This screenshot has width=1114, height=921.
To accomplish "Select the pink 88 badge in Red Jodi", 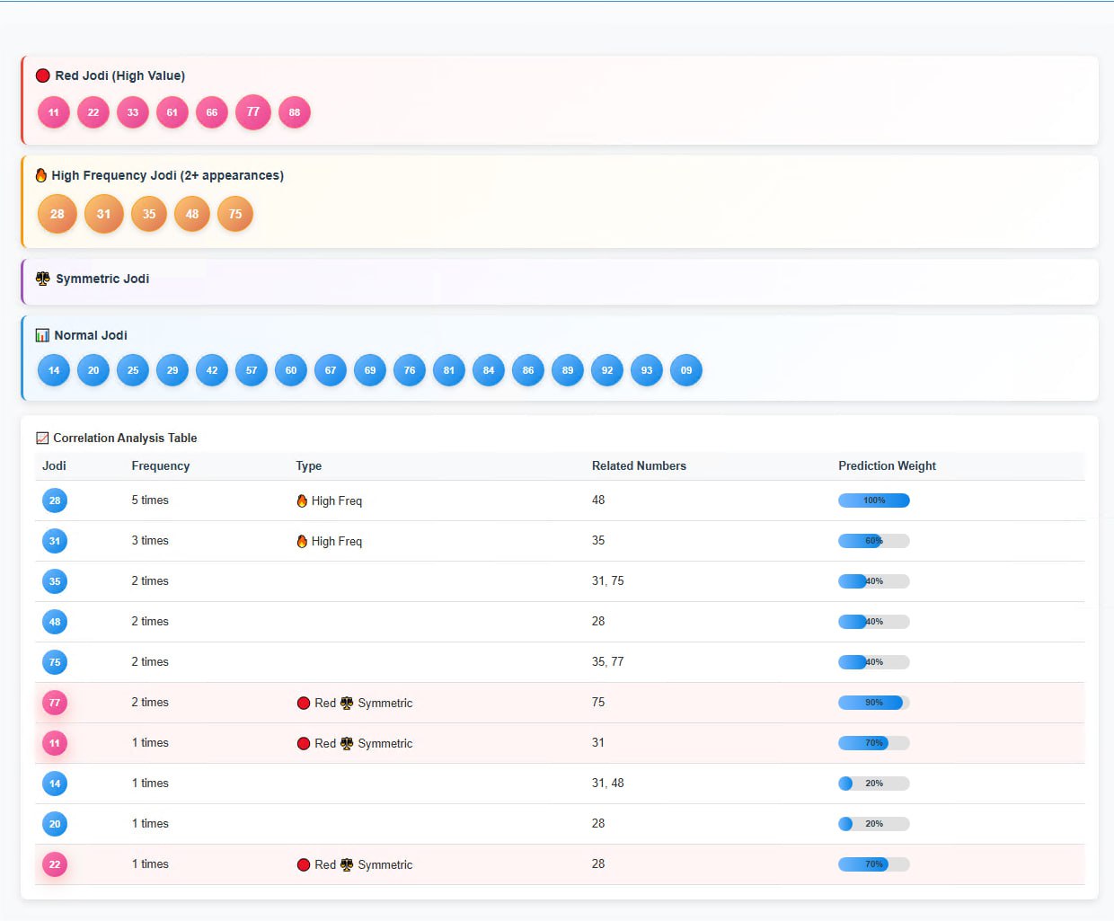I will pyautogui.click(x=295, y=112).
